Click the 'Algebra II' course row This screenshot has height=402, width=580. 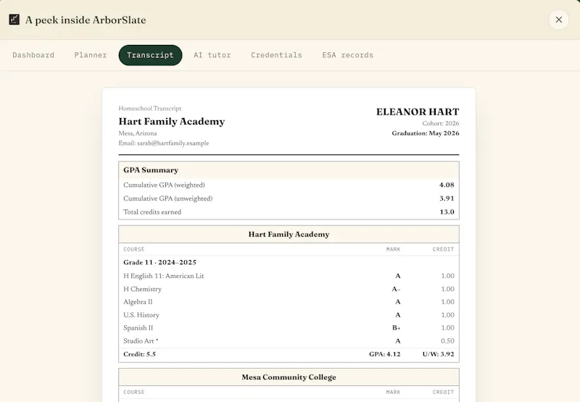[x=289, y=302]
